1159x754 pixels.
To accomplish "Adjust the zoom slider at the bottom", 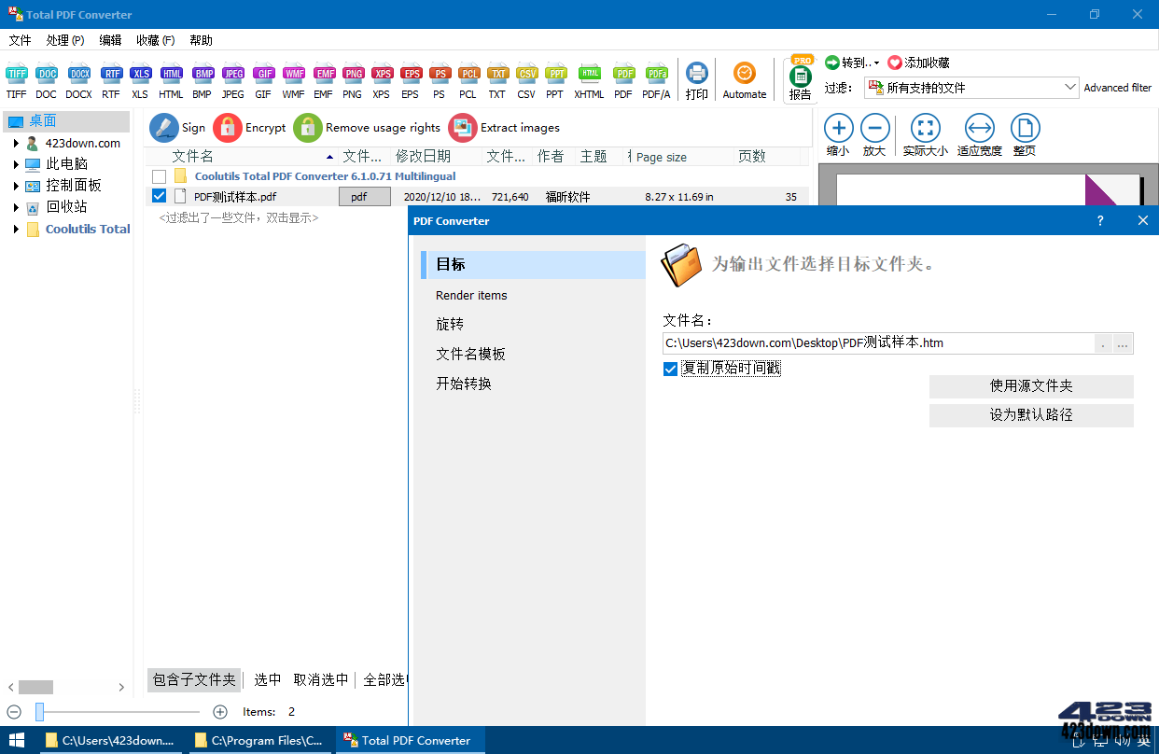I will (38, 712).
